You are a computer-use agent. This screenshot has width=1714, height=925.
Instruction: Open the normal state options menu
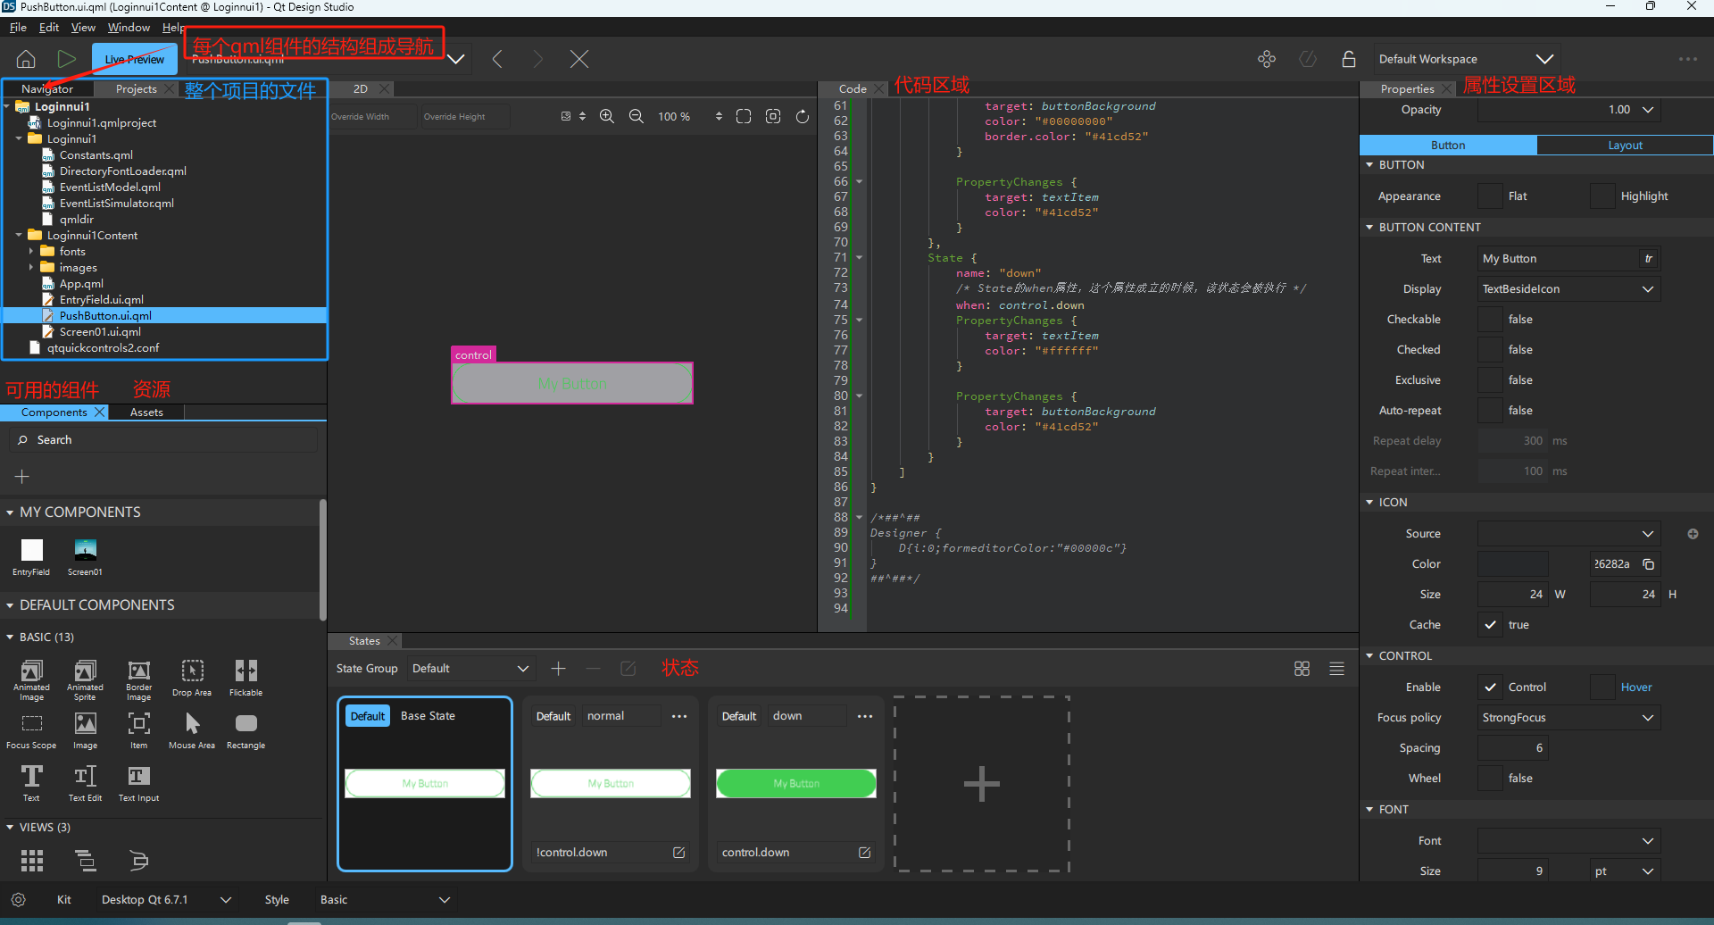[x=679, y=717]
